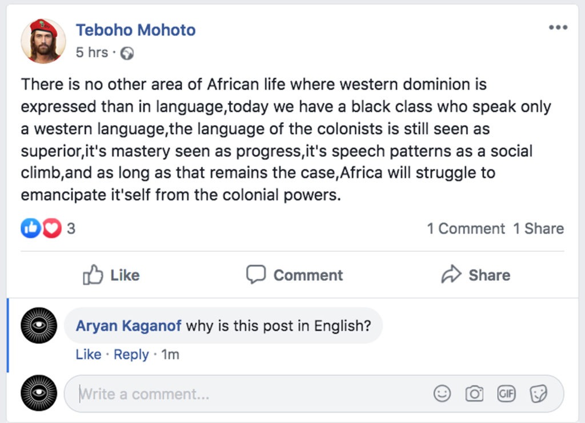The image size is (585, 423).
Task: Open Teboho Mohoto's profile name link
Action: 135,30
